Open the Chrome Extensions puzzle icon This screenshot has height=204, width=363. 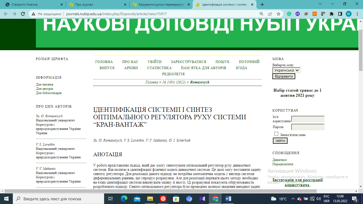pyautogui.click(x=331, y=14)
